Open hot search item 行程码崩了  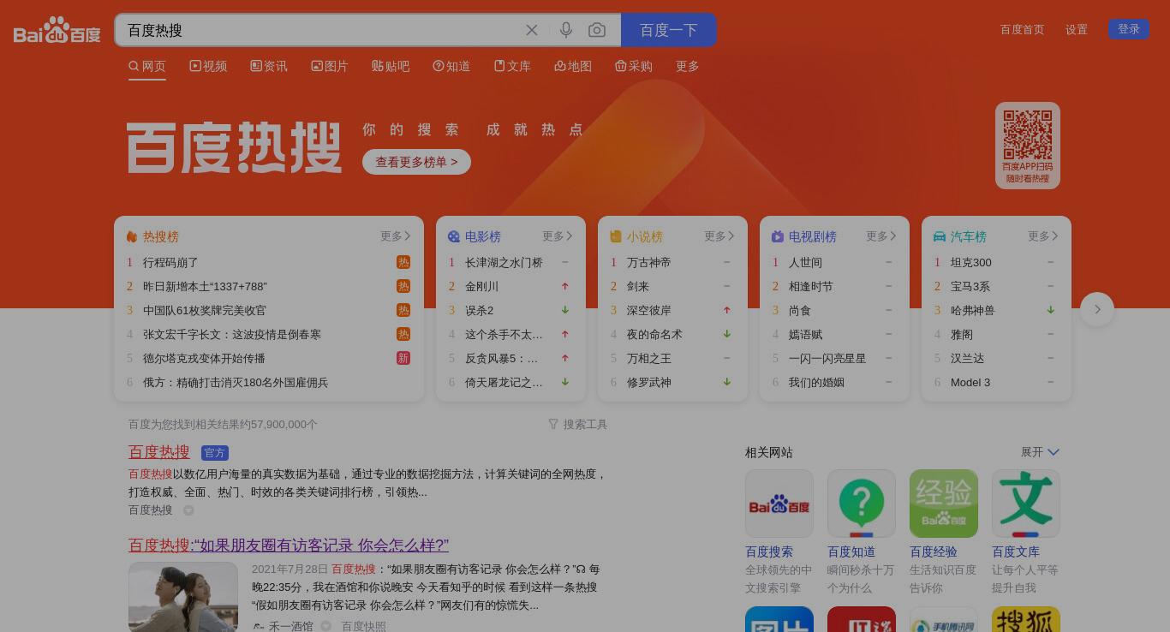tap(170, 262)
